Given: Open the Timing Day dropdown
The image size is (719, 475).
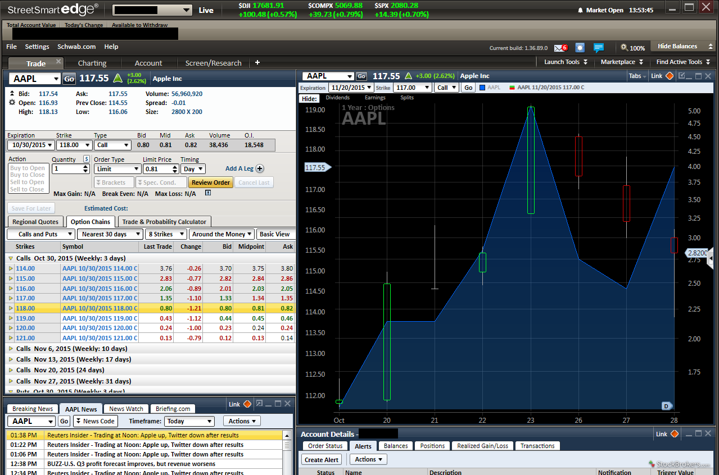Looking at the screenshot, I should (193, 169).
